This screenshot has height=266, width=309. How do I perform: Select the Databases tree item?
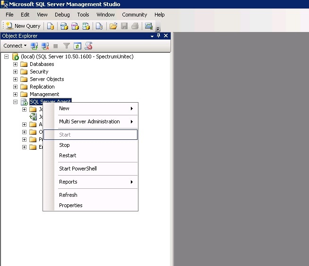(x=42, y=64)
